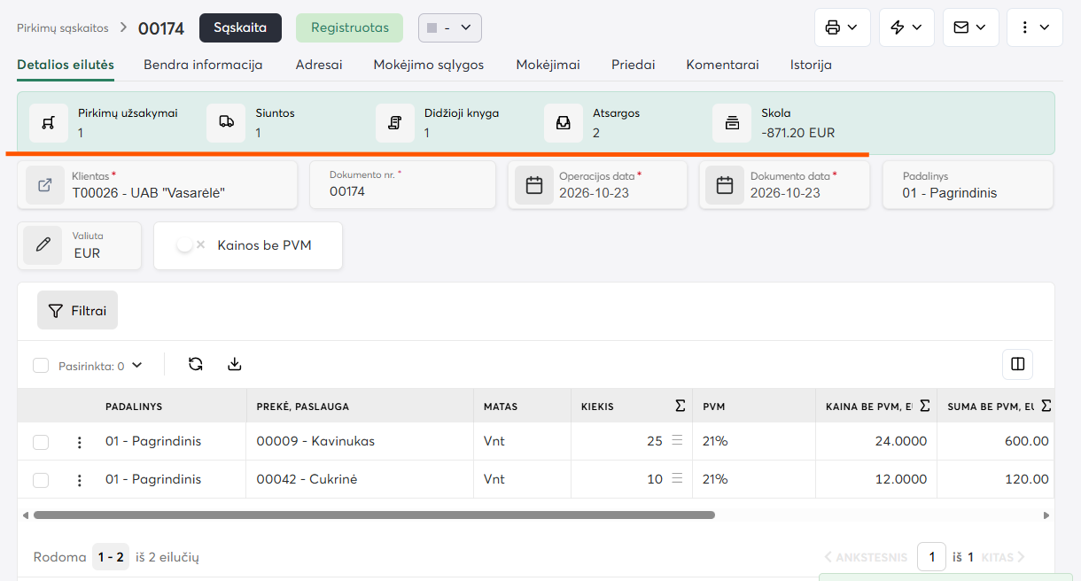Image resolution: width=1081 pixels, height=581 pixels.
Task: Open Atsargos inventory icon
Action: click(564, 123)
